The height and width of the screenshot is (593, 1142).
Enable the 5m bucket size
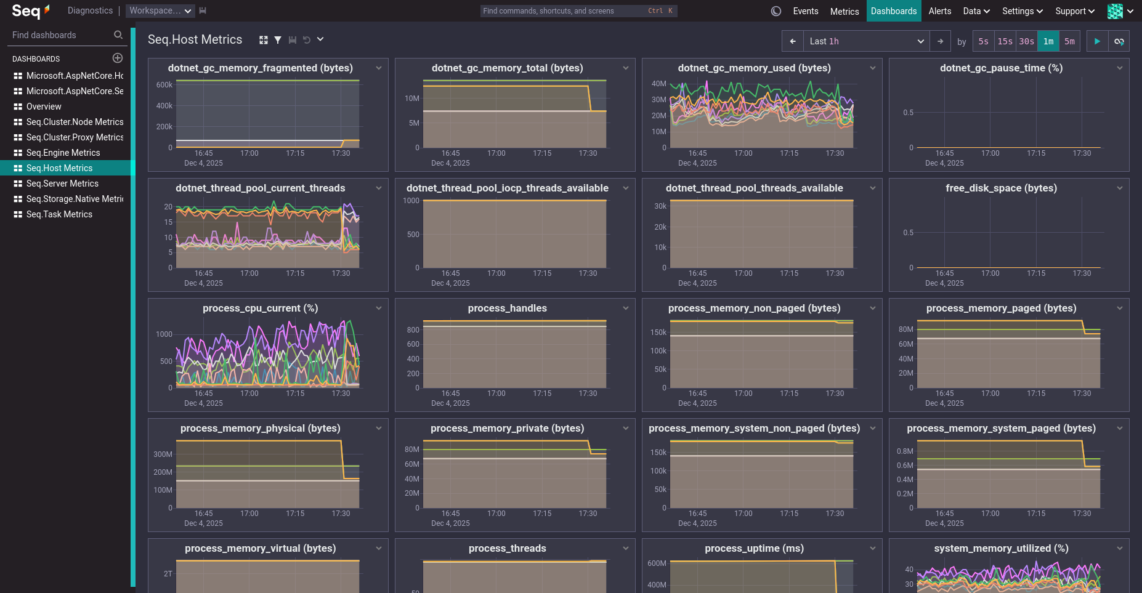click(x=1070, y=41)
